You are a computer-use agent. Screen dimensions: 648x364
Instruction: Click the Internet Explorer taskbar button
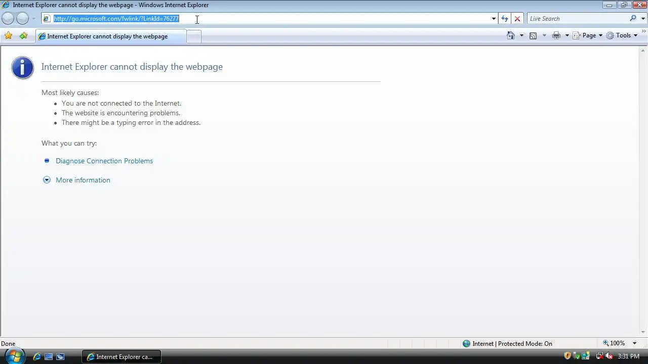click(x=120, y=356)
